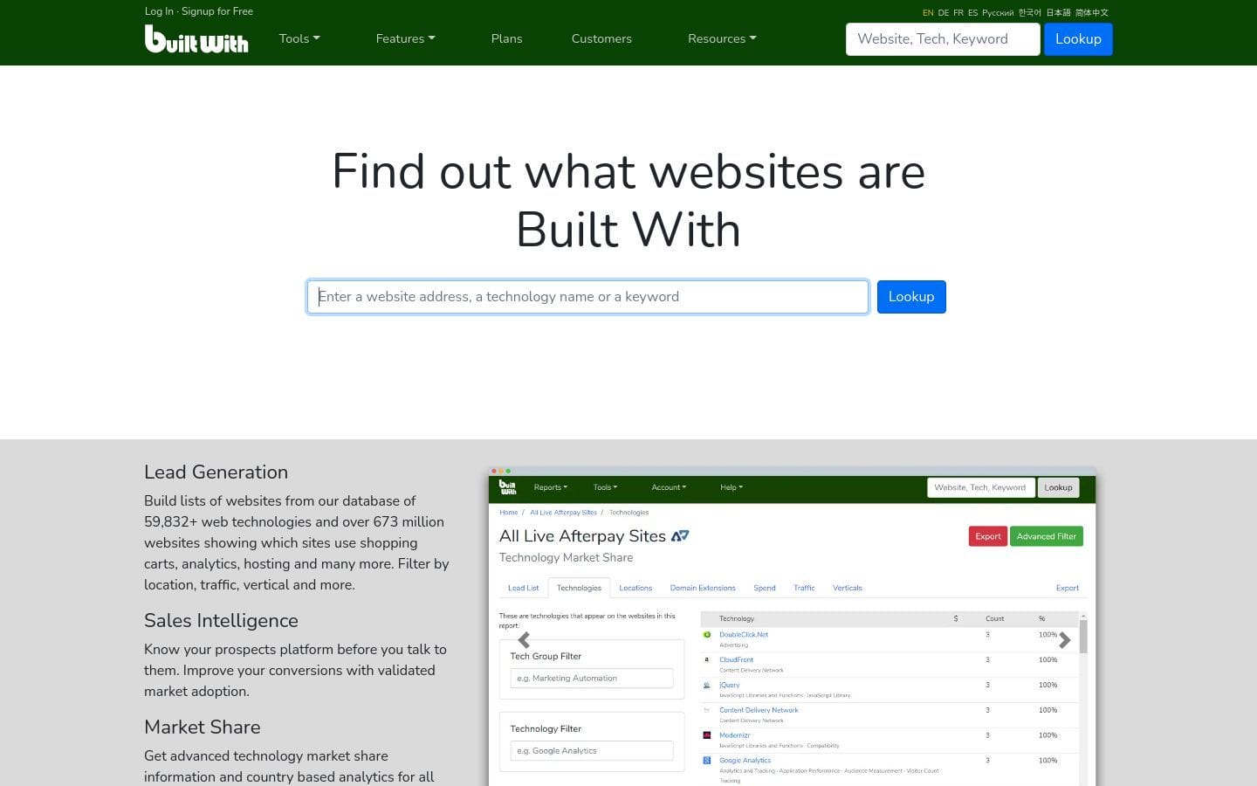Switch language to ES
The width and height of the screenshot is (1257, 786).
point(972,13)
